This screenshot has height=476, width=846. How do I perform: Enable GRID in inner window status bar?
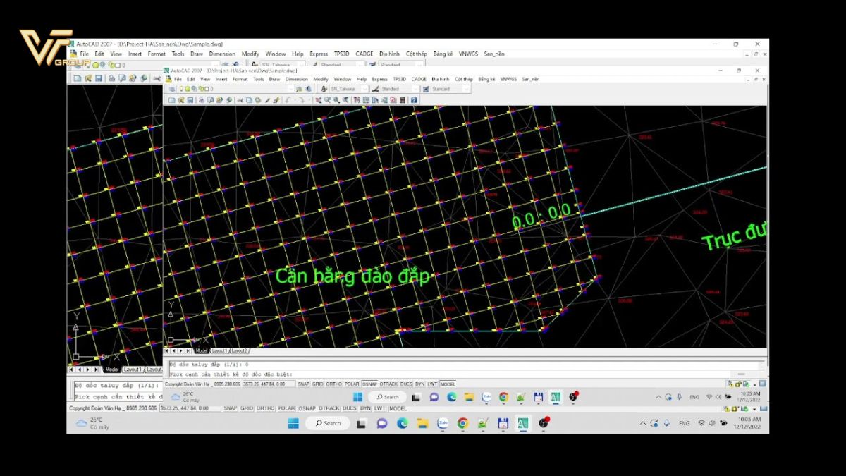click(318, 384)
